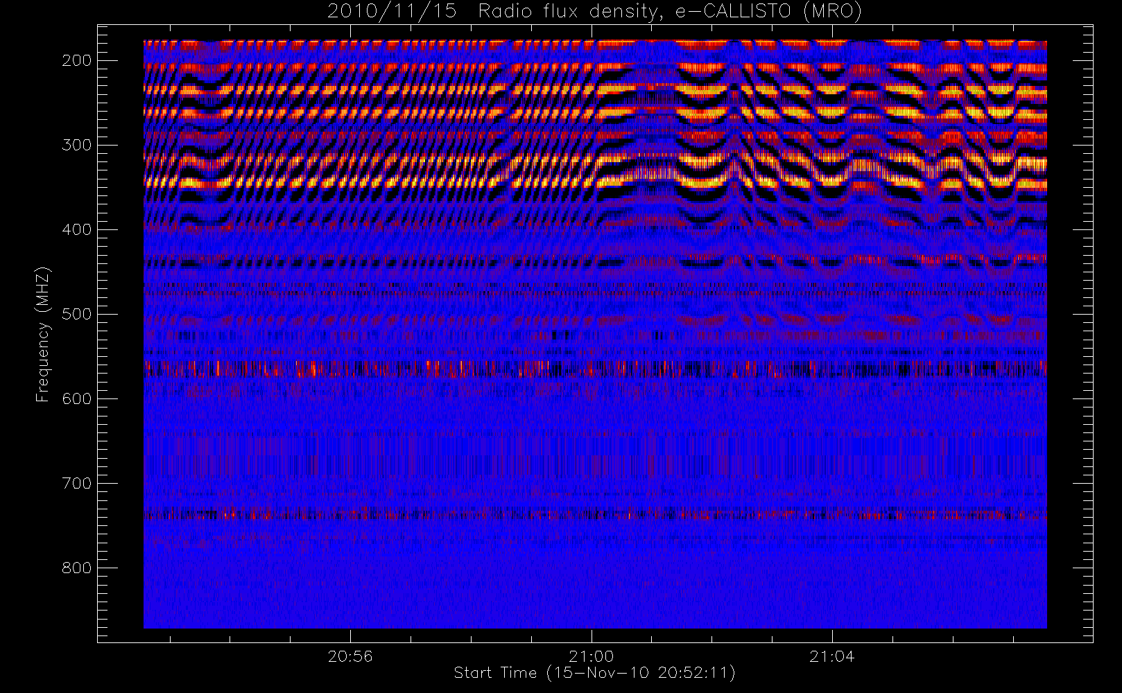Click the 400 frequency tick label
The image size is (1122, 693).
click(76, 229)
